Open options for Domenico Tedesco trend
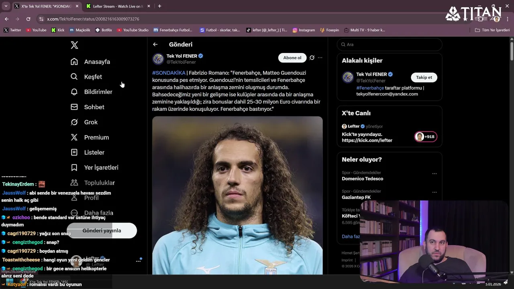This screenshot has width=514, height=289. [x=434, y=174]
